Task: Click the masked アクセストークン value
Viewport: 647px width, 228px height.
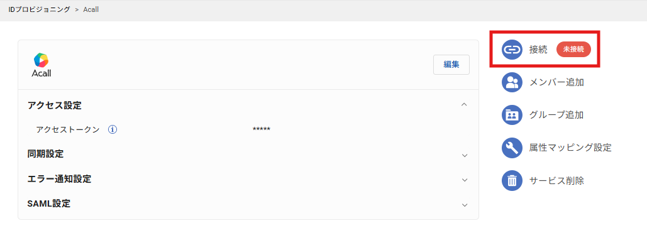Action: pyautogui.click(x=261, y=130)
